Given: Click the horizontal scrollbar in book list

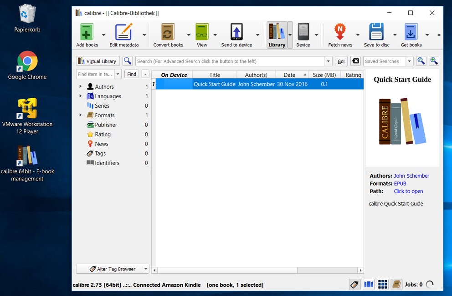Looking at the screenshot, I should click(x=227, y=270).
